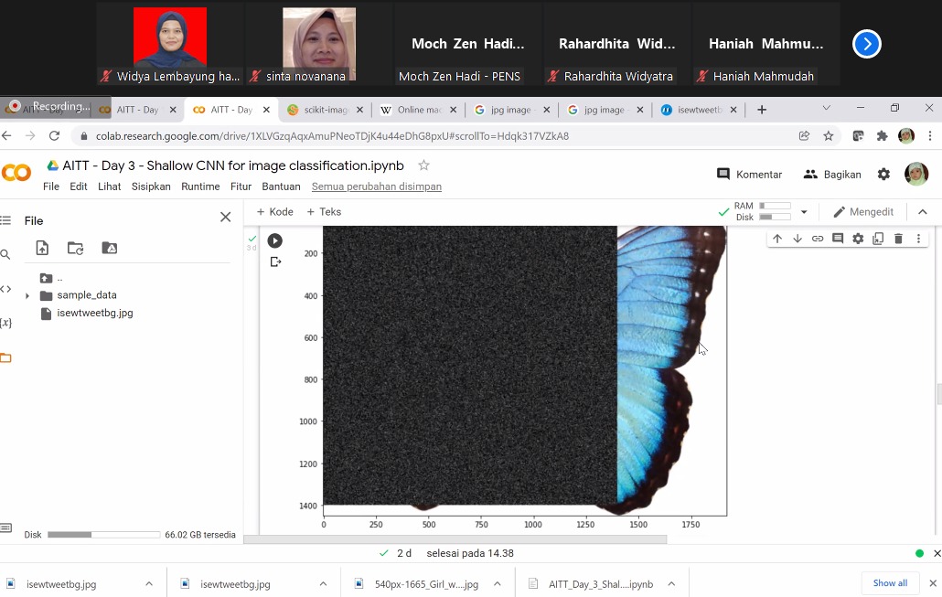The height and width of the screenshot is (597, 942).
Task: Star the notebook title
Action: coord(423,165)
